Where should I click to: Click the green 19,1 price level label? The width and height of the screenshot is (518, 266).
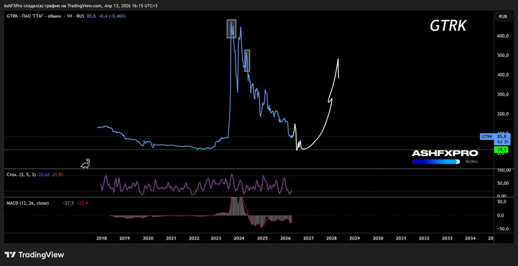502,150
